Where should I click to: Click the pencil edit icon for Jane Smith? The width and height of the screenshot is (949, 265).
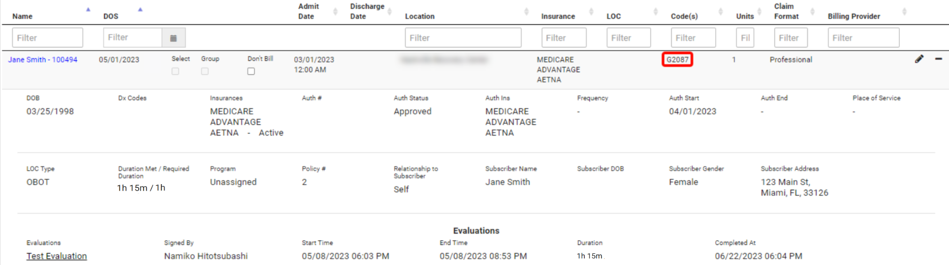click(x=919, y=59)
